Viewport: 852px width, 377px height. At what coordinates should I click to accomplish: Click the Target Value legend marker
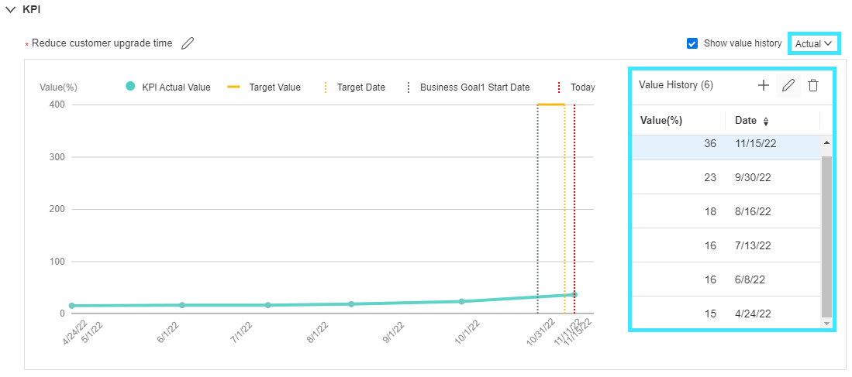pos(233,87)
